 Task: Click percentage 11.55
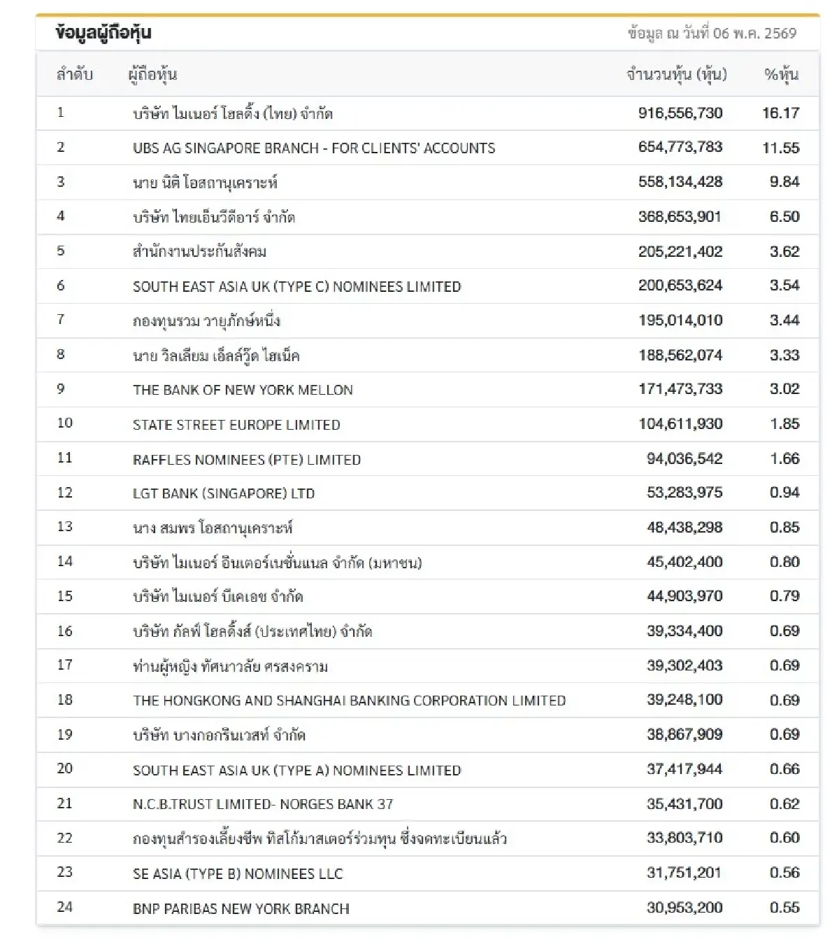click(x=781, y=148)
